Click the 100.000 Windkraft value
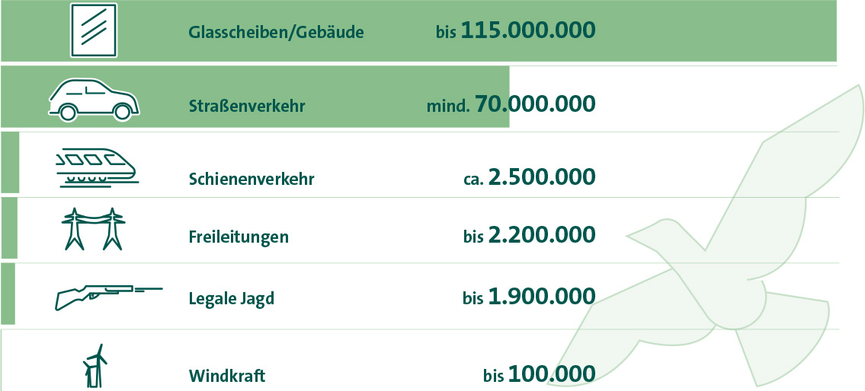Screen dimensions: 865x391 pyautogui.click(x=552, y=374)
